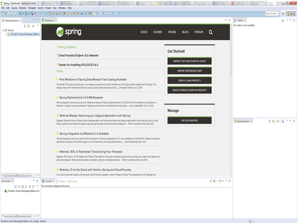Open the Spring Statemachine 1.0.0.M2 Released article

coord(81,98)
